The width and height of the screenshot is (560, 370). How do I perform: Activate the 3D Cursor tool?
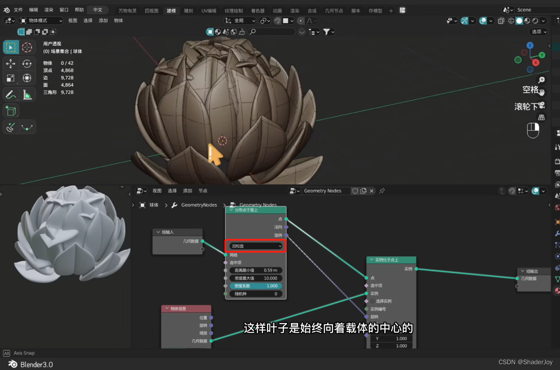[27, 47]
